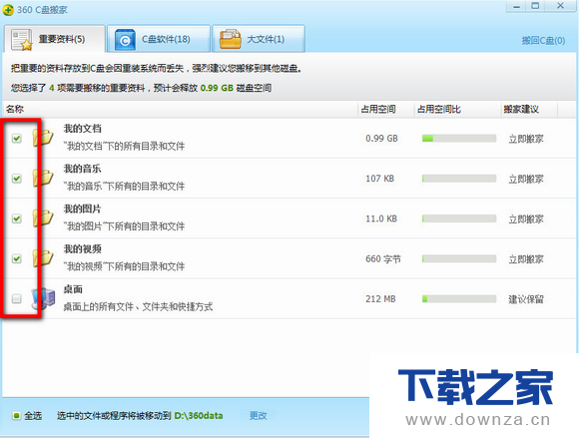
Task: Uncheck the 我的文档 checkbox
Action: coord(17,139)
